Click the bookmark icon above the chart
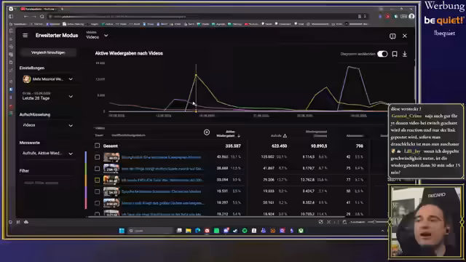Image resolution: width=466 pixels, height=262 pixels. coord(395,54)
